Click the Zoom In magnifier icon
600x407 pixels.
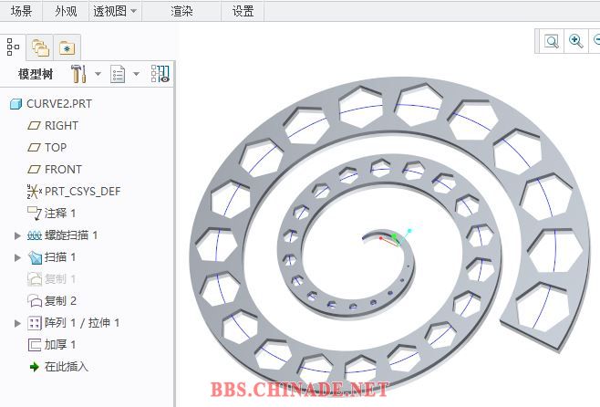(576, 40)
